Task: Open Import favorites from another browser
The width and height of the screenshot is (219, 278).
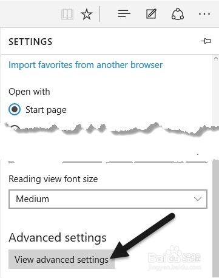Action: pyautogui.click(x=86, y=65)
